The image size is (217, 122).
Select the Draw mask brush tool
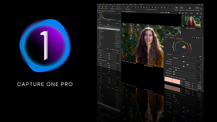(x=156, y=7)
